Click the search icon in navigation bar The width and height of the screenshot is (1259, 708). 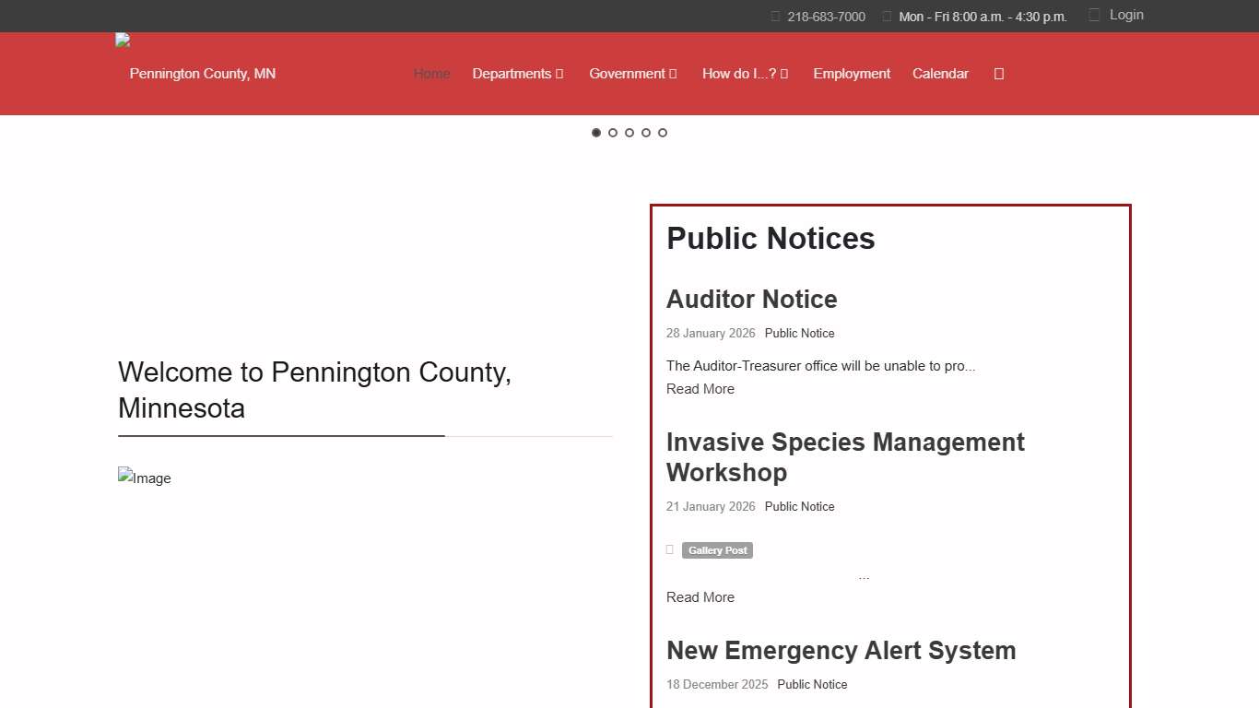tap(999, 74)
